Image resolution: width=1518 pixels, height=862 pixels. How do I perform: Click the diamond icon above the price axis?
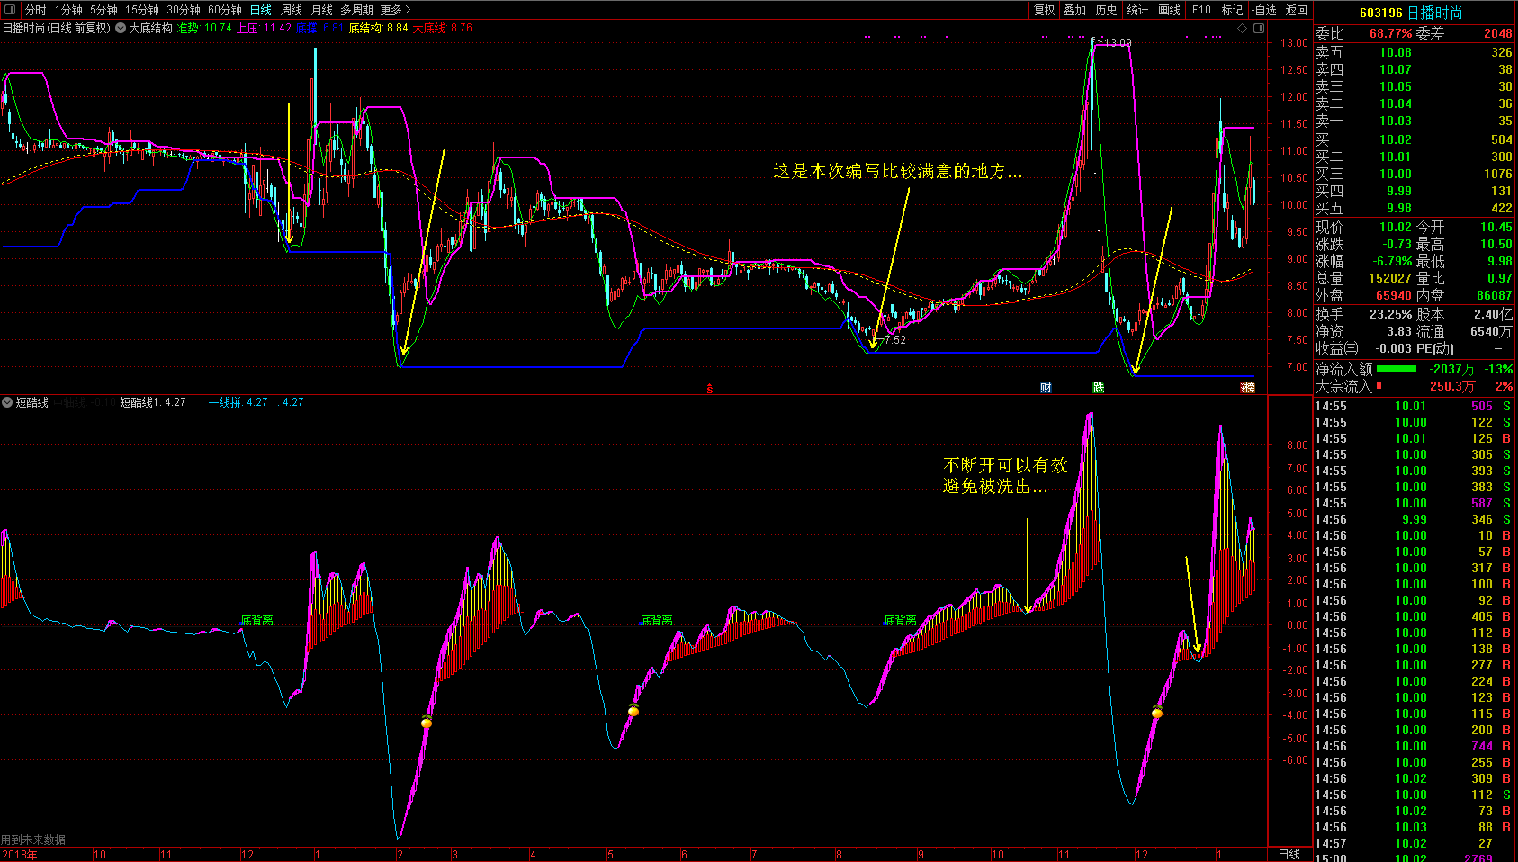[1243, 28]
